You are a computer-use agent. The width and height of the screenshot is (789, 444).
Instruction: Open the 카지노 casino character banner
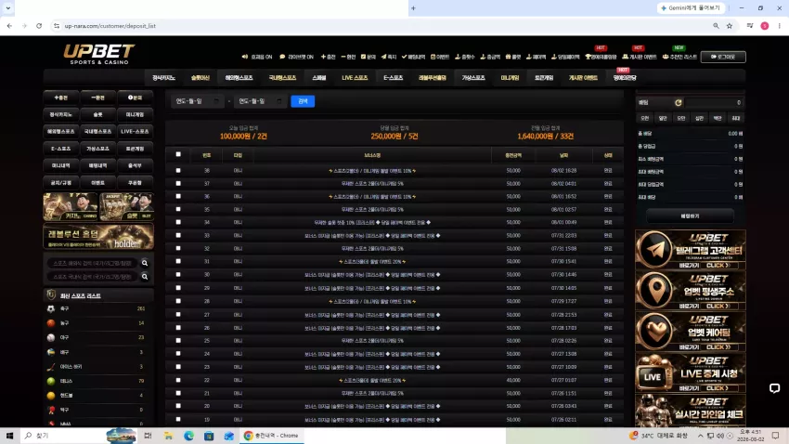point(71,206)
